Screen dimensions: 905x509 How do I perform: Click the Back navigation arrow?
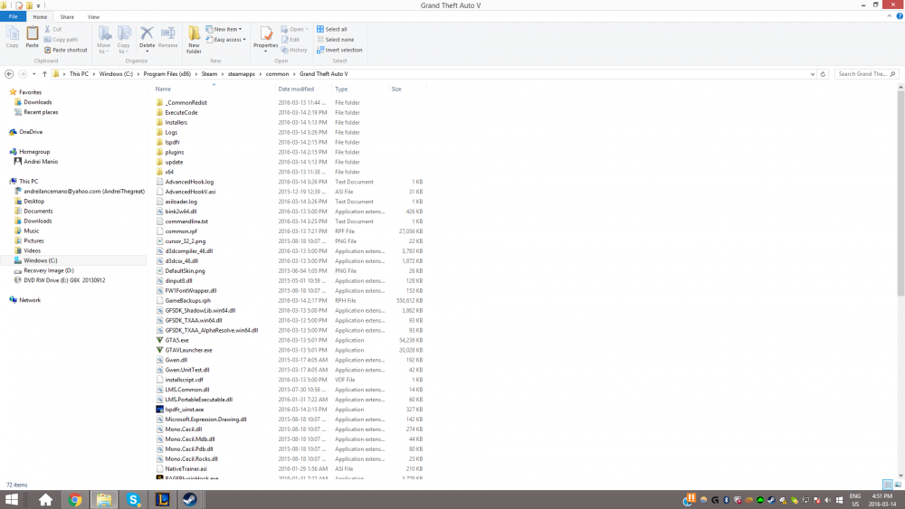(x=9, y=74)
